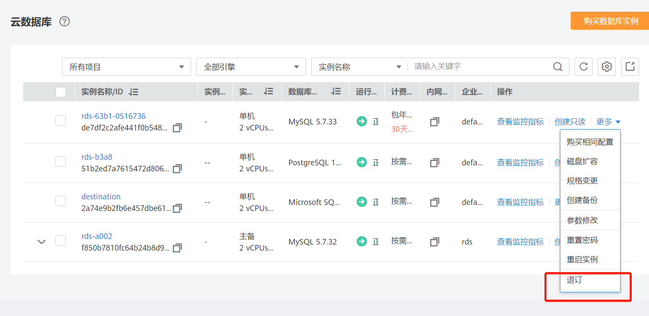Viewport: 649px width, 316px height.
Task: Open the 全部引擎 engine filter dropdown
Action: pos(251,67)
